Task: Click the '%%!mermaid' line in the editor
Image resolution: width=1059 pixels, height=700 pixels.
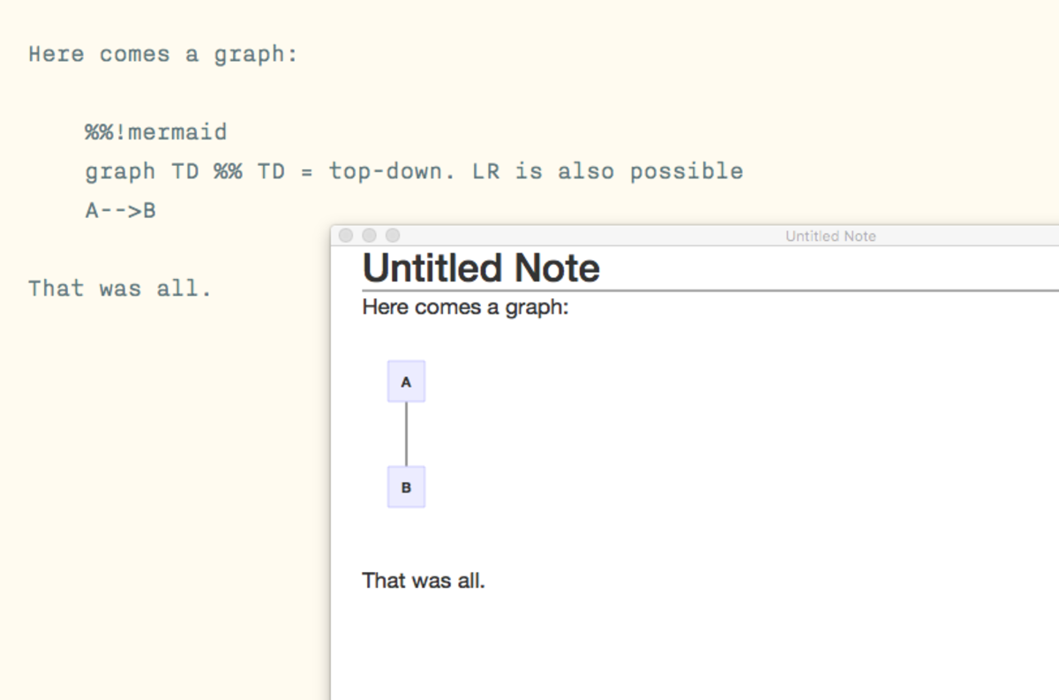Action: (x=156, y=132)
